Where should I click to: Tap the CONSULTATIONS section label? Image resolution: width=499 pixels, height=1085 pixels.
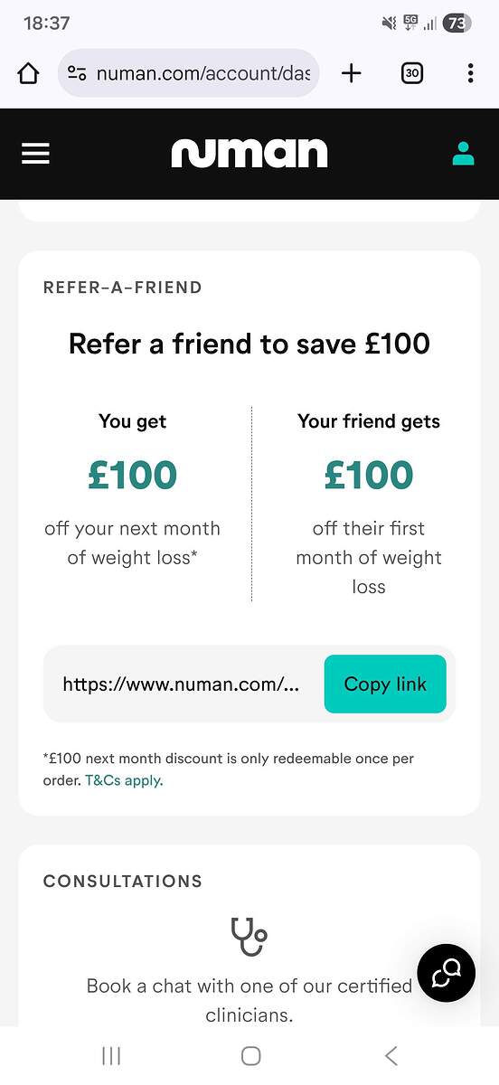pos(123,881)
